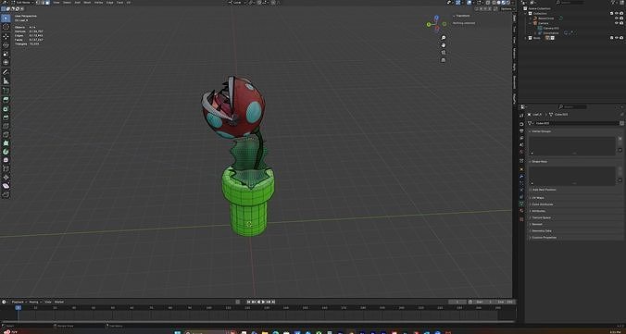Image resolution: width=626 pixels, height=334 pixels.
Task: Enable vertex select mode
Action: (38, 3)
